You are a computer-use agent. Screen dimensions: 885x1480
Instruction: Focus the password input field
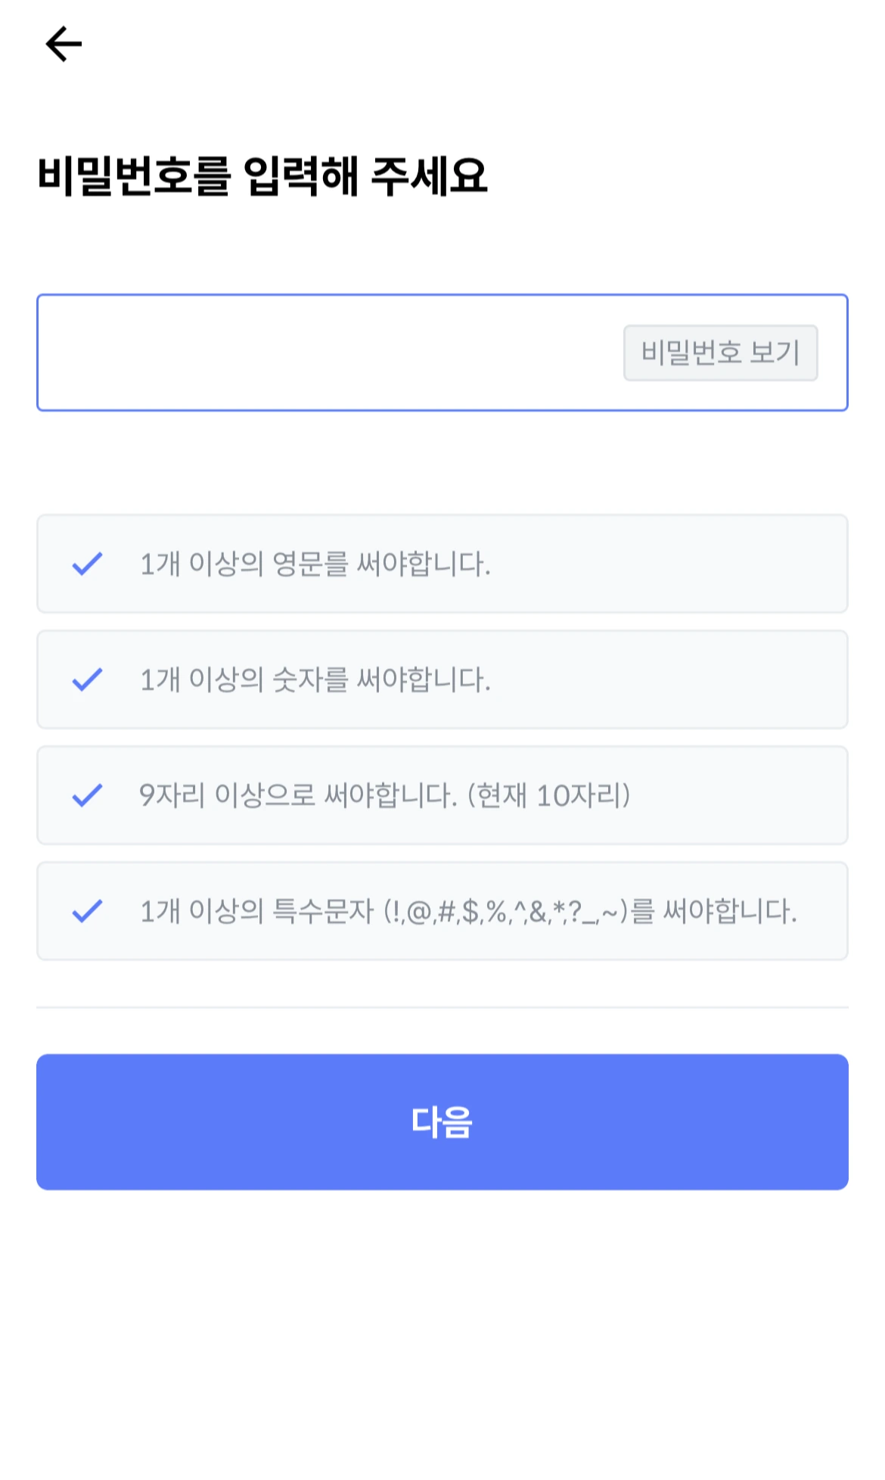(x=325, y=353)
